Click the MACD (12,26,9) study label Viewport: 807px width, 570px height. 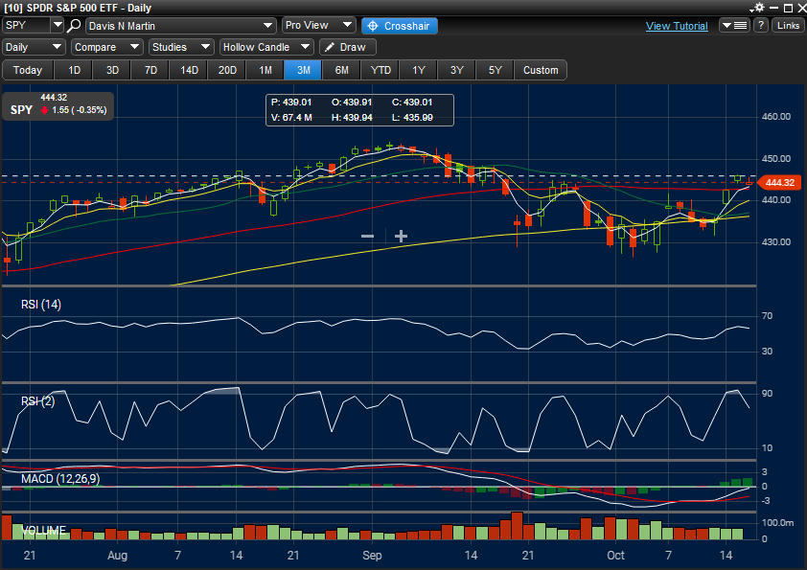pos(60,479)
